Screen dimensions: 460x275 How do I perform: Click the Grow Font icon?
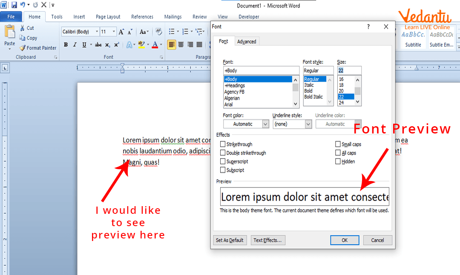coord(121,32)
